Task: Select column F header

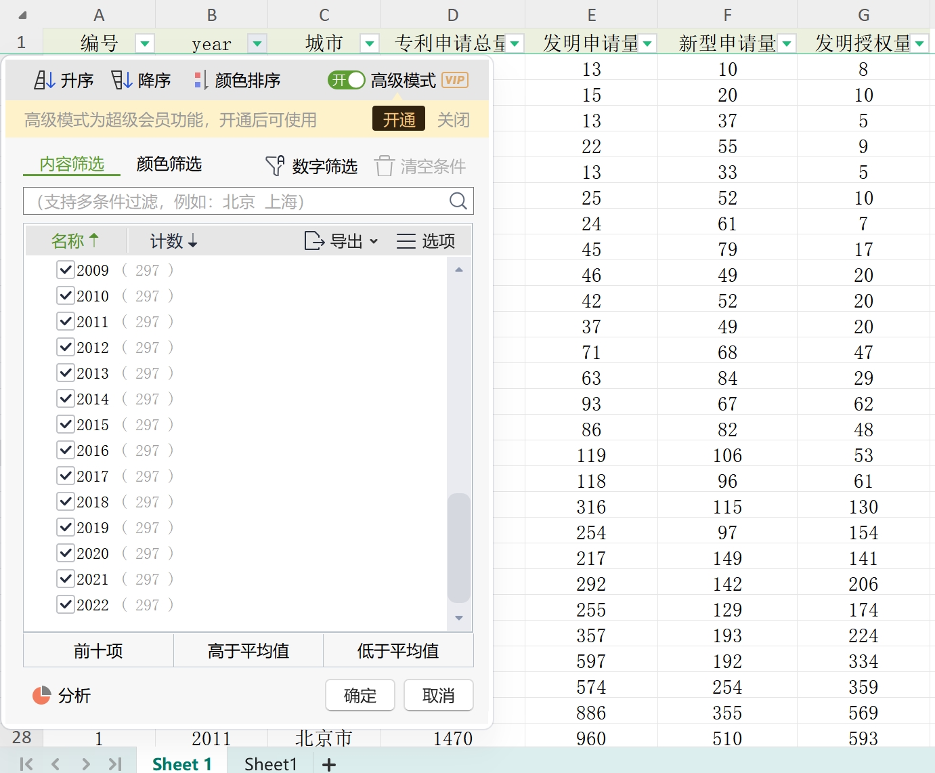Action: click(728, 14)
